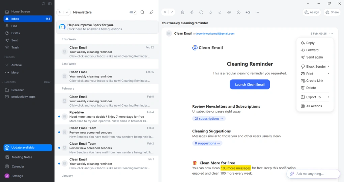Toggle the sidebar collapse icon
Image resolution: width=344 pixels, height=182 pixels.
(x=50, y=4)
